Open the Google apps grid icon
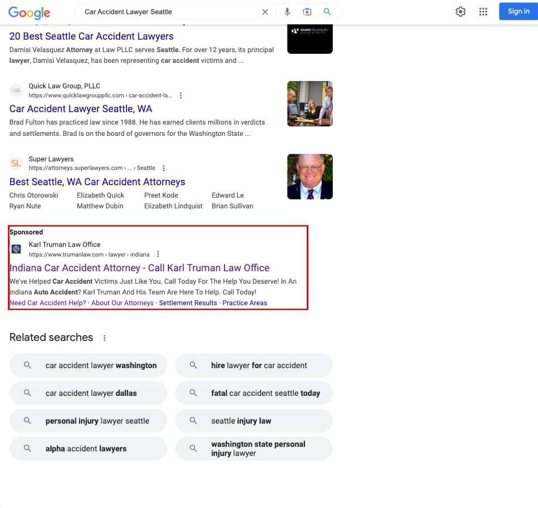The image size is (538, 508). (x=483, y=12)
